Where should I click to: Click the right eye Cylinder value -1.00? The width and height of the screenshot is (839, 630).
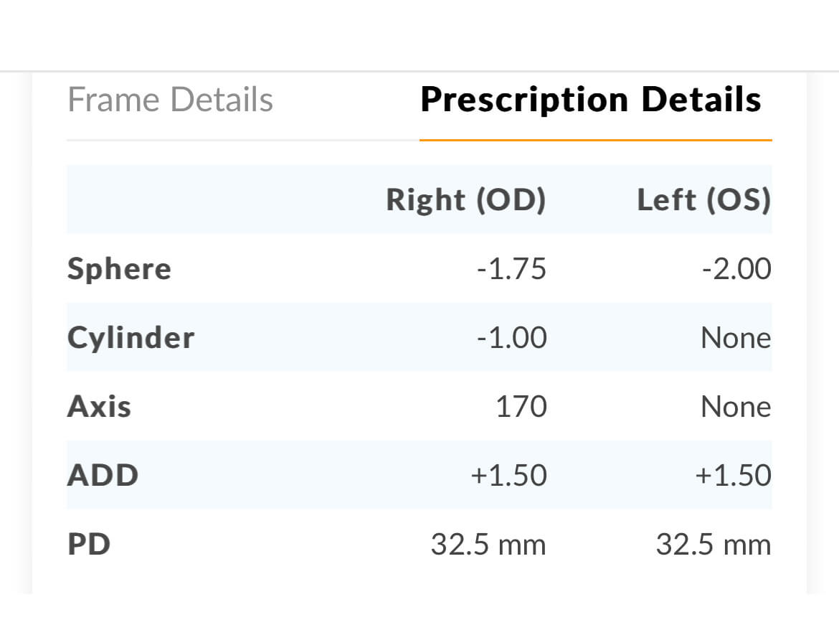click(x=511, y=337)
